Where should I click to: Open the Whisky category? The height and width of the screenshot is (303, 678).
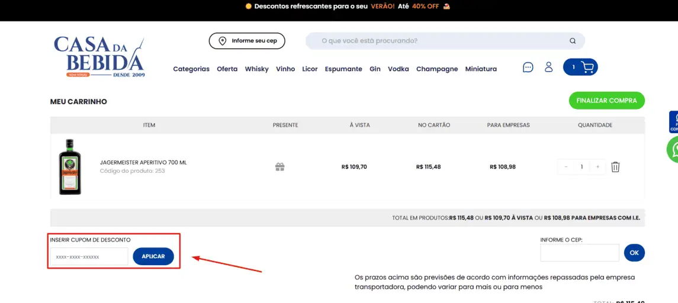click(x=256, y=69)
